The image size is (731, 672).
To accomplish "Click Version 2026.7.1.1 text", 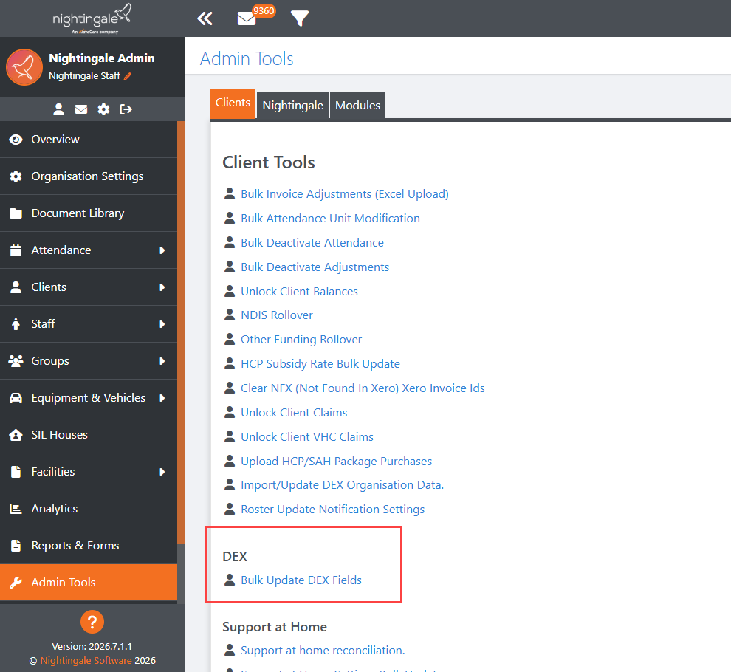I will (92, 646).
